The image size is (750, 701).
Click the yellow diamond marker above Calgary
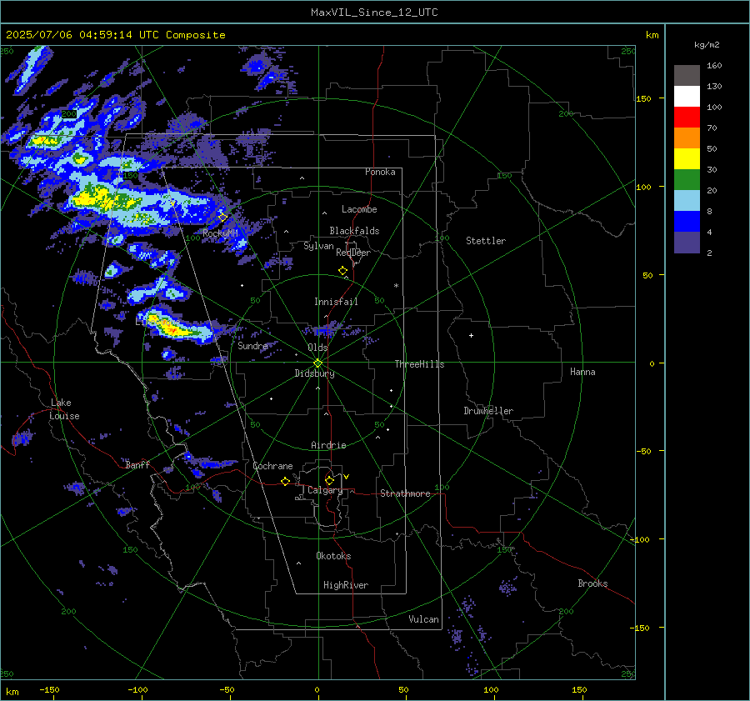pos(329,480)
